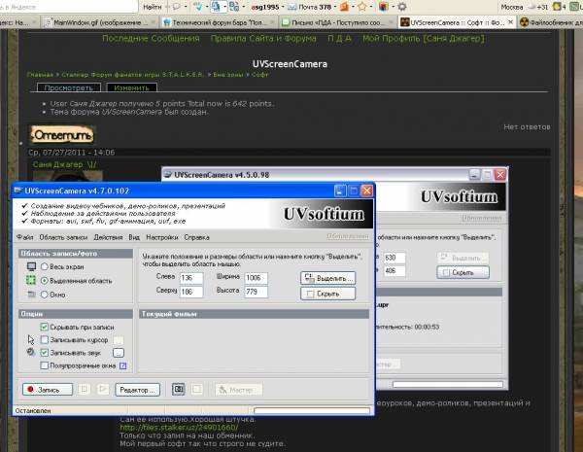
Task: Click the greyed Мастер... button
Action: (239, 390)
